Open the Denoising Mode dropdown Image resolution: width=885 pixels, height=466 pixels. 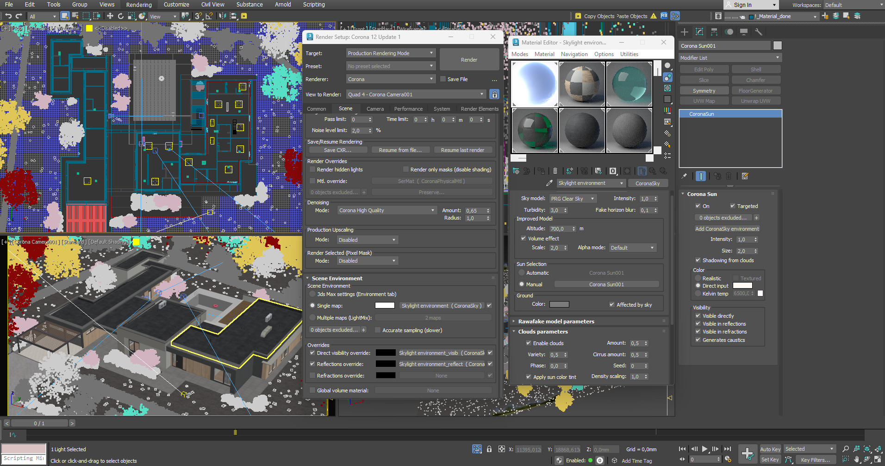pyautogui.click(x=387, y=210)
